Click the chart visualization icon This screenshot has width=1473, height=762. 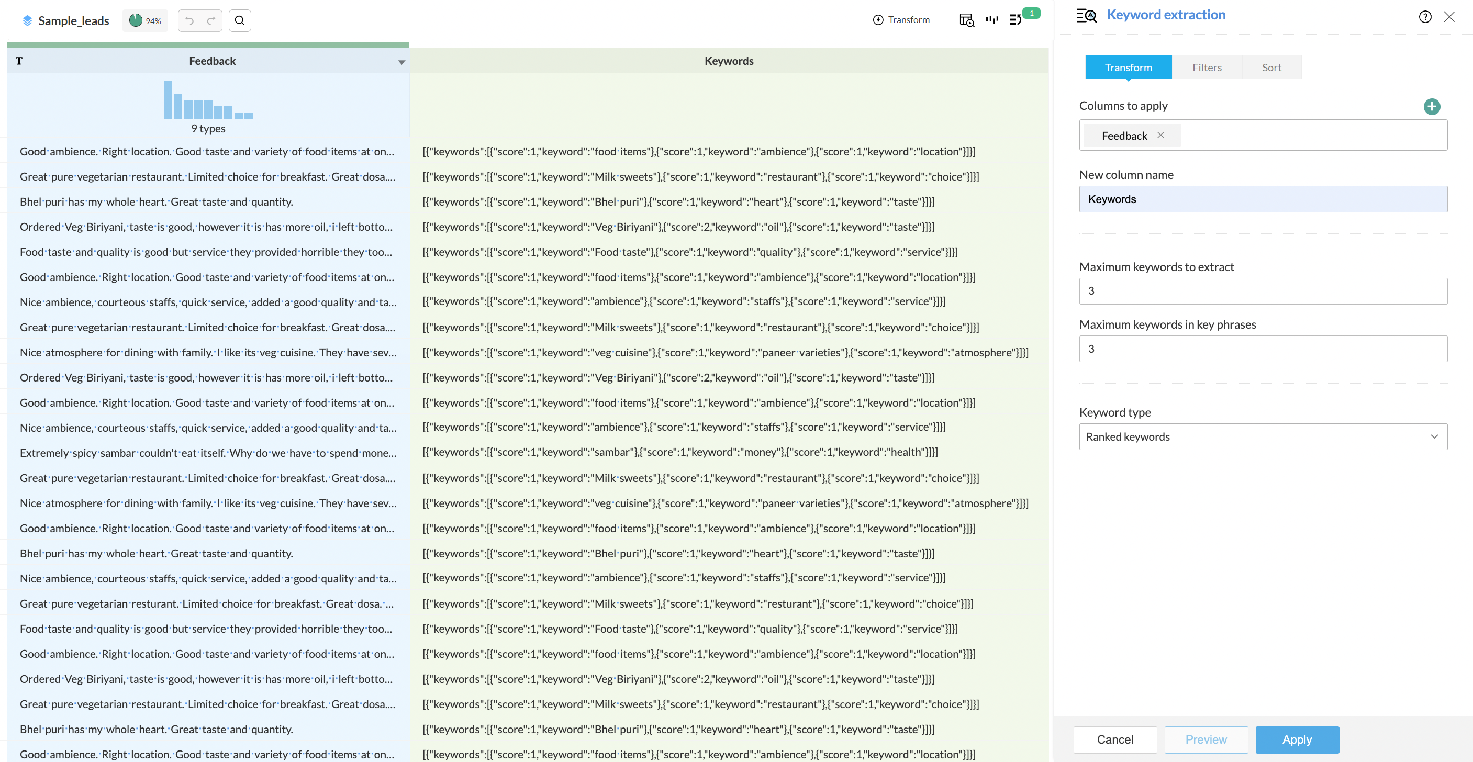pos(992,20)
